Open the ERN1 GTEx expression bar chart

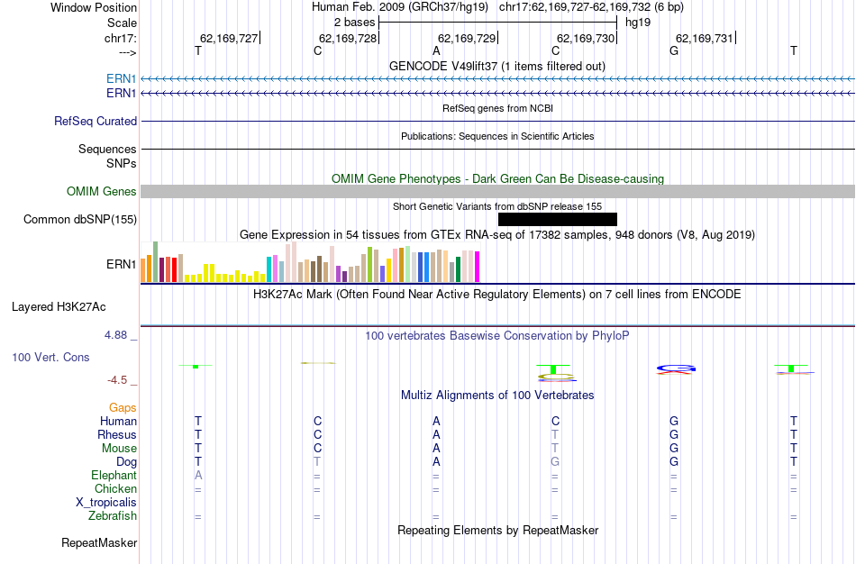310,262
